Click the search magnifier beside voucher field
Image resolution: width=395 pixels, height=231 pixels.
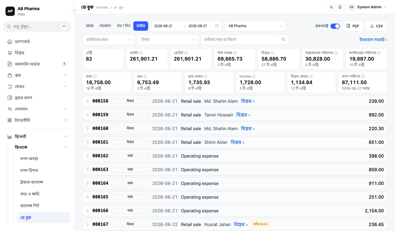[283, 40]
